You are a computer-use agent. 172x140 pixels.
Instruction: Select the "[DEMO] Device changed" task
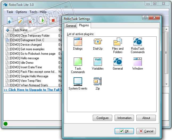pyautogui.click(x=26, y=45)
